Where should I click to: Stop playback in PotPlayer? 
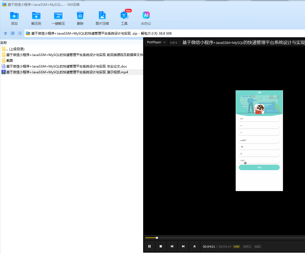(161, 246)
